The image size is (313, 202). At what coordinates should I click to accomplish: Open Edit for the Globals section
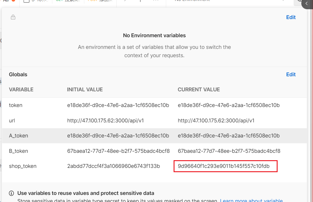pyautogui.click(x=291, y=74)
